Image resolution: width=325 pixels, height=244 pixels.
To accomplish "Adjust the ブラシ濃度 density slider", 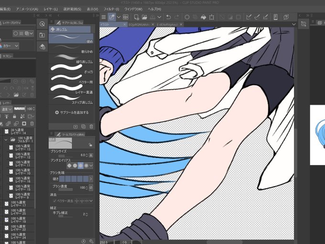I will click(x=65, y=189).
